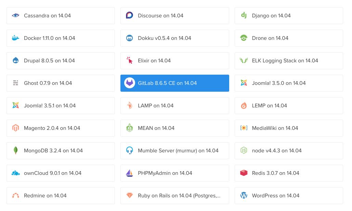Screen dimensions: 352x211
Task: Pick WordPress on 14.04 image
Action: 289,196
